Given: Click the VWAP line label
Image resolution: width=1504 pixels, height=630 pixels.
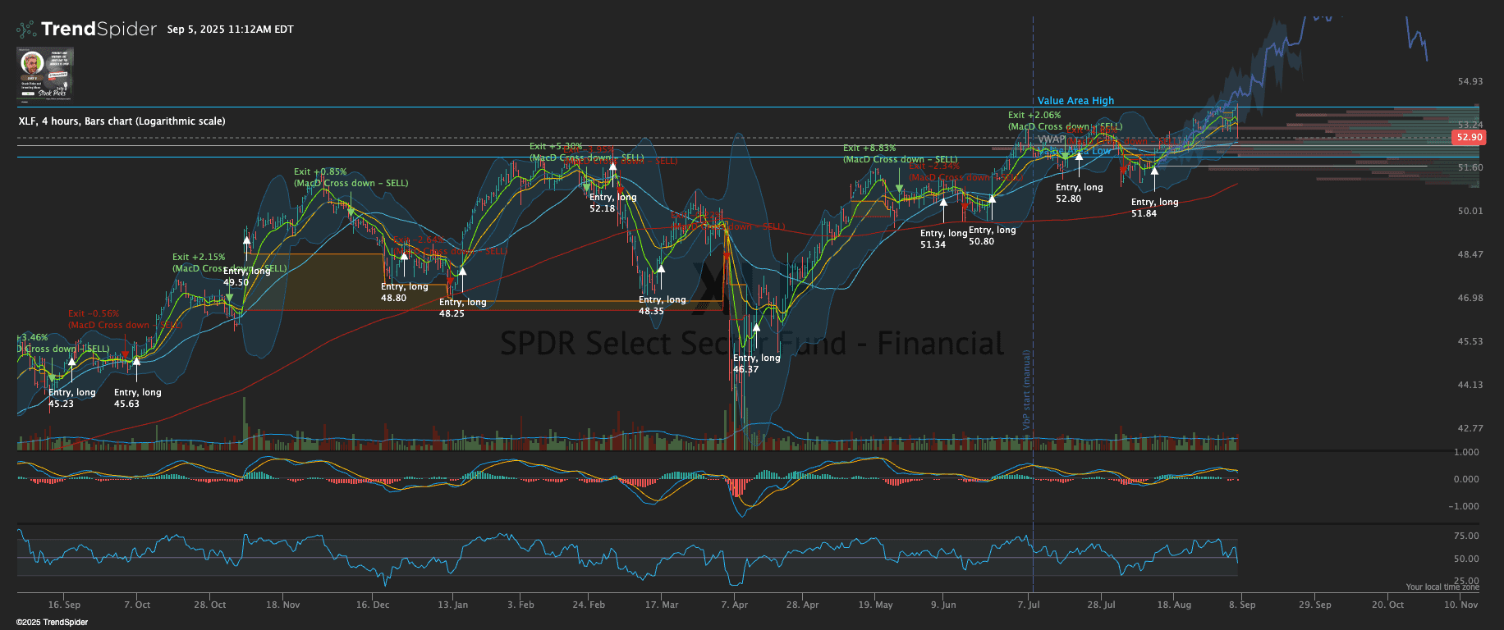Looking at the screenshot, I should 1052,139.
